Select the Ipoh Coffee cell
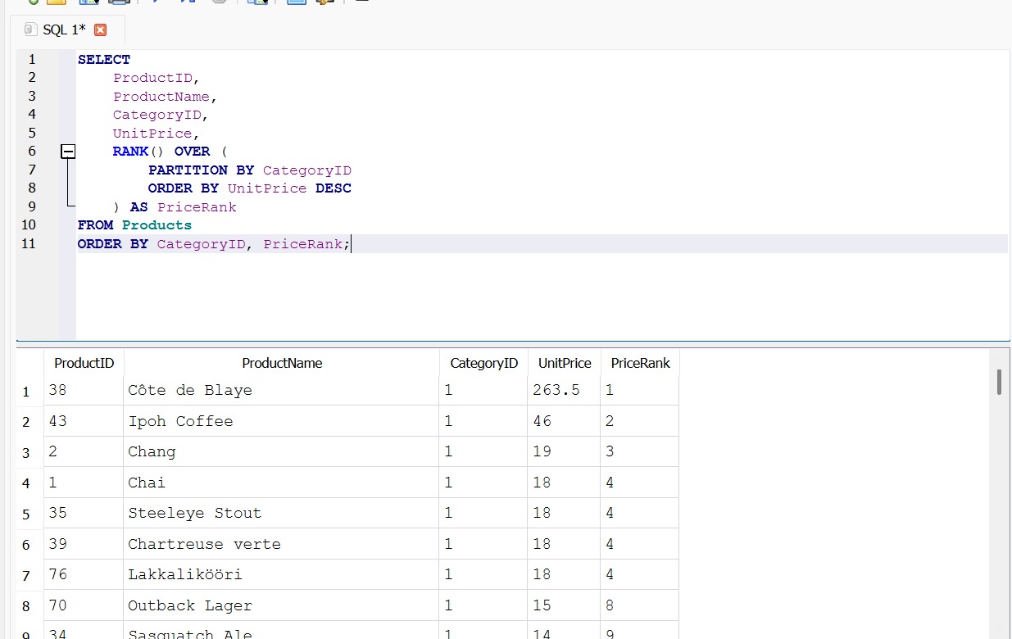1012x639 pixels. coord(281,421)
